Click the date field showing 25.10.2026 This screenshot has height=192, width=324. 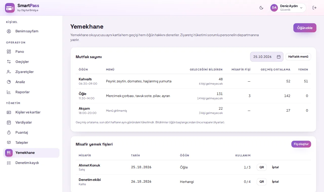point(267,57)
